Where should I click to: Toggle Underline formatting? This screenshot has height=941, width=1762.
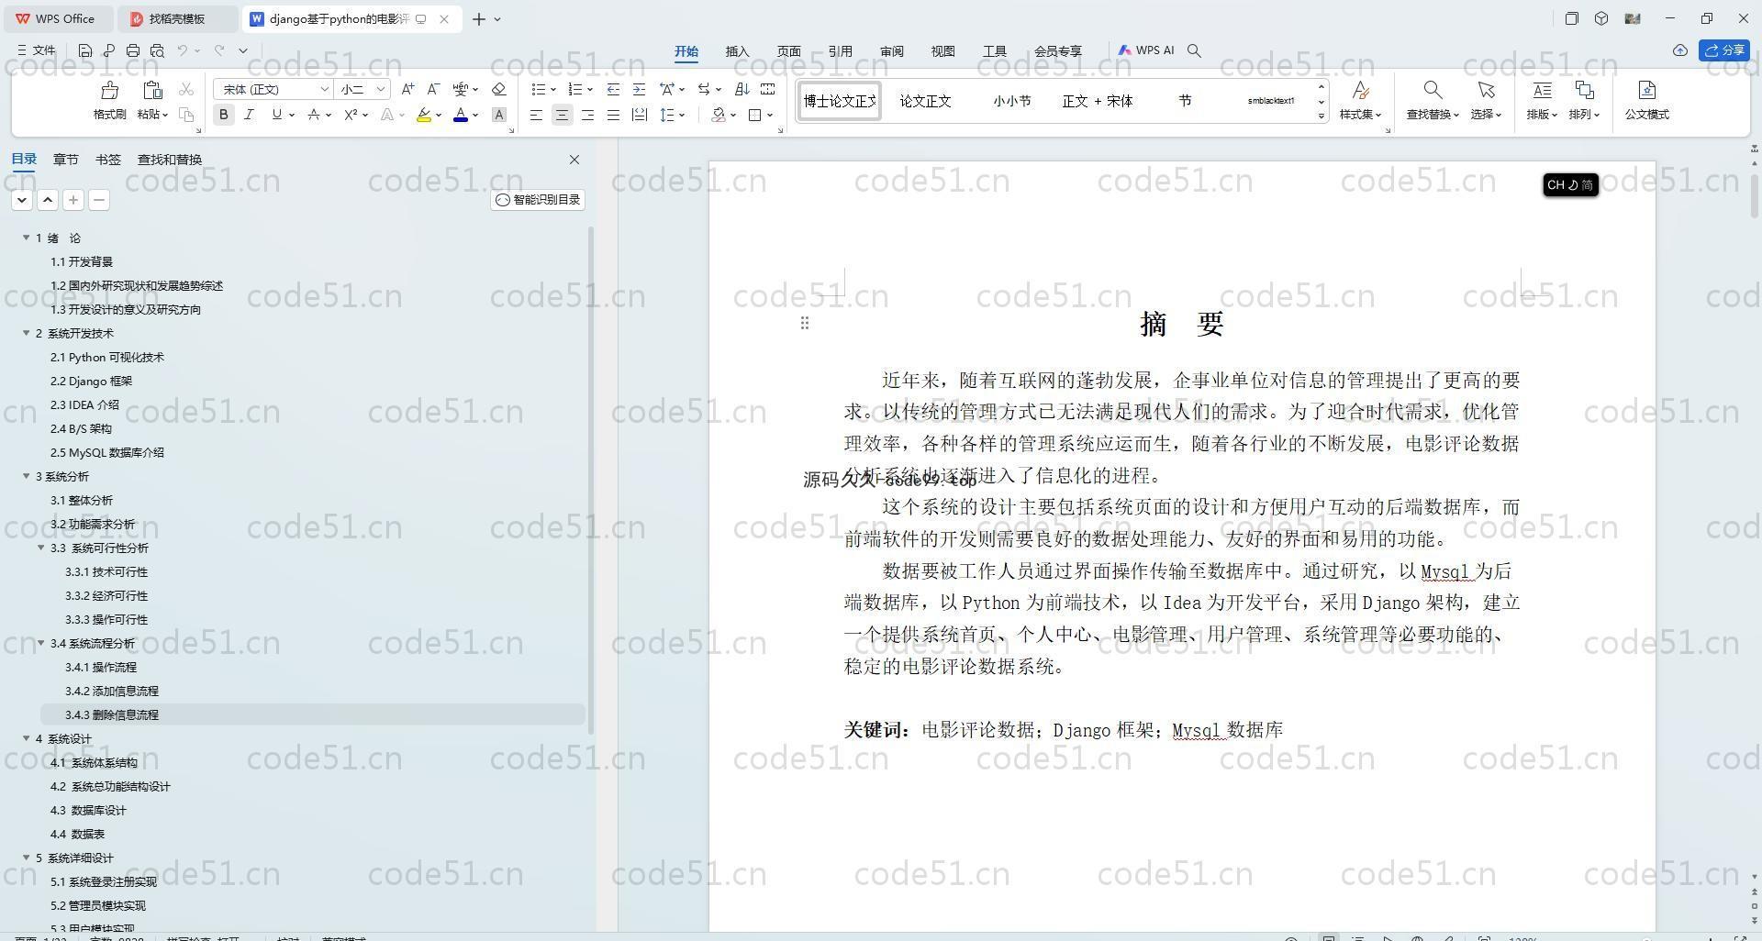tap(276, 115)
